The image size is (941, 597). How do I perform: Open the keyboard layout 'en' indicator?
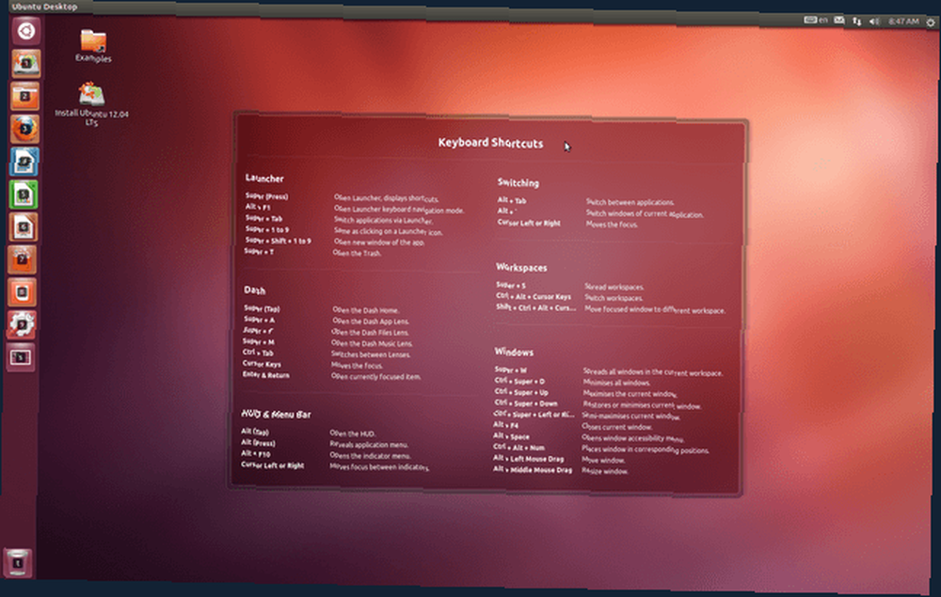point(816,20)
